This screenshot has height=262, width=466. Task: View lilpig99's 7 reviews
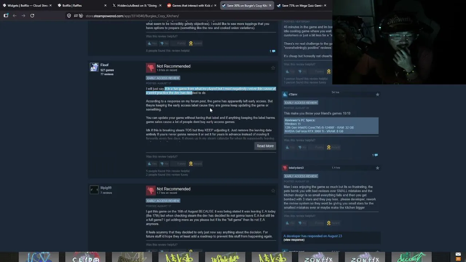coord(106,193)
